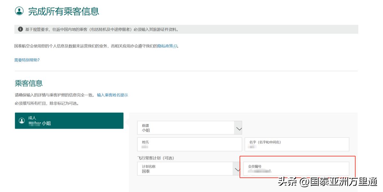Image resolution: width=383 pixels, height=192 pixels.
Task: Click the info icon in the notice banner
Action: coord(20,29)
